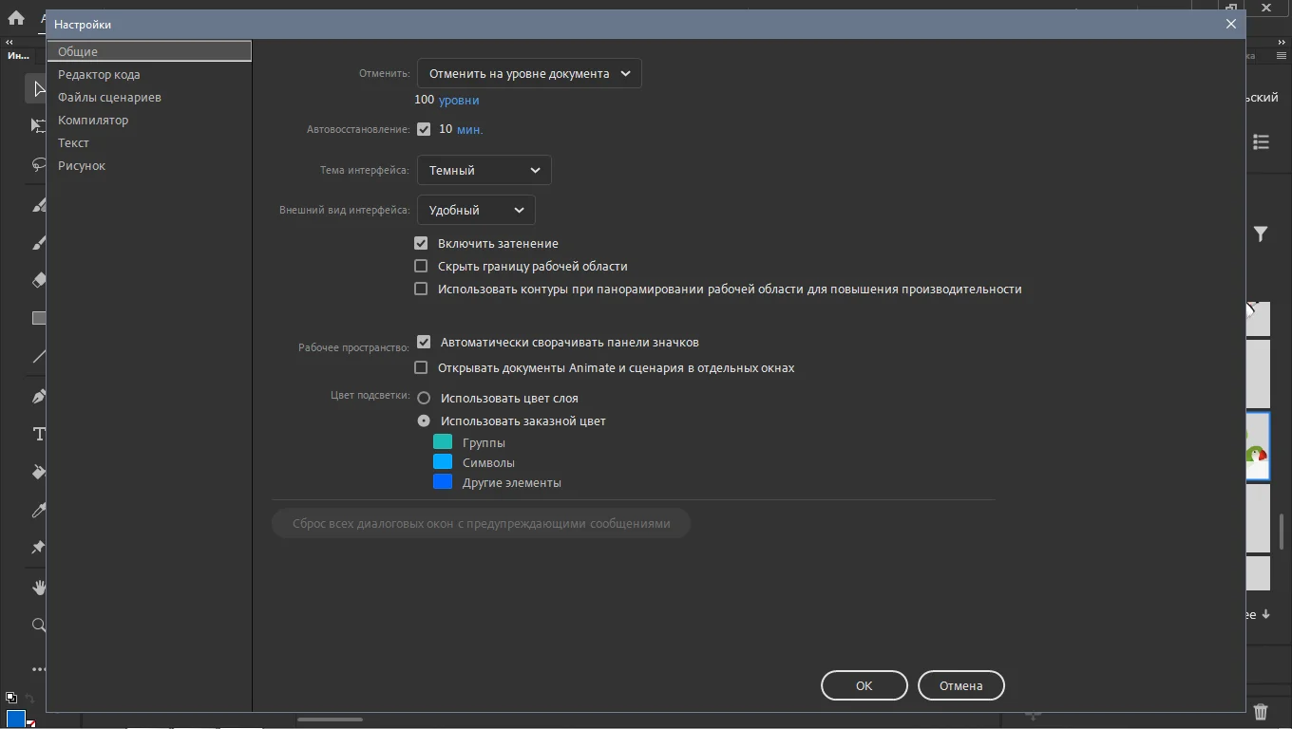Open the "Редактор кода" settings category

click(x=99, y=74)
